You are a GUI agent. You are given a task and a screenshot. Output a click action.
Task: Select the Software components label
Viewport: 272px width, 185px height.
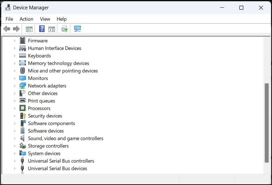(52, 124)
